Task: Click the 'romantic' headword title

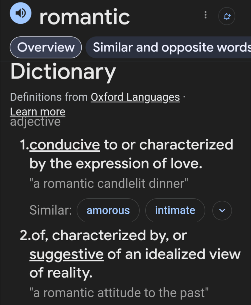Action: coord(85,17)
